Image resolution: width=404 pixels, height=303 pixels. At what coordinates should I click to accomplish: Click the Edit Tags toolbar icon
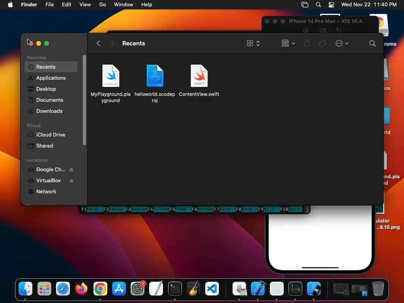[322, 43]
